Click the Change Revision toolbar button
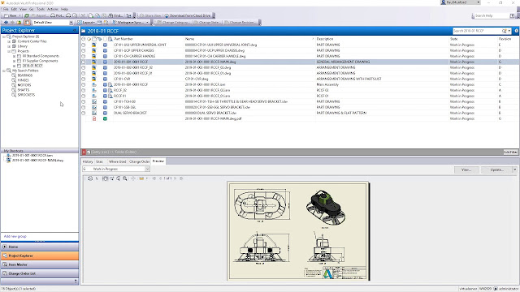This screenshot has height=292, width=520. [240, 23]
